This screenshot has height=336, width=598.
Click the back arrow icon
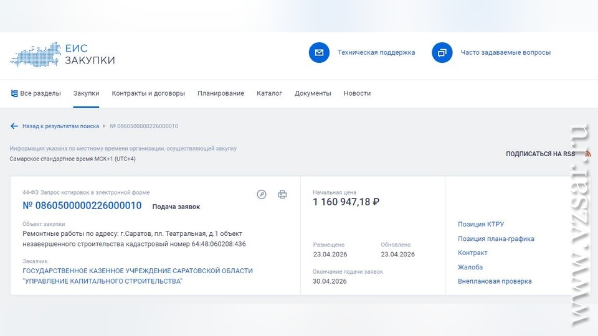tap(14, 126)
